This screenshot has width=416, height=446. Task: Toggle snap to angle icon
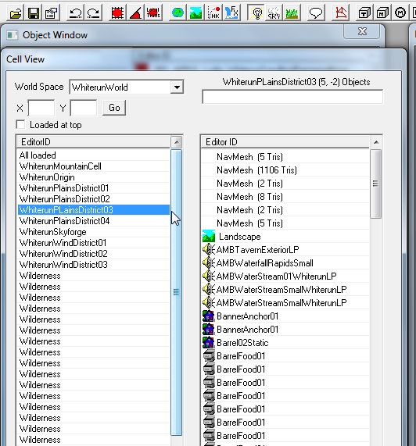coord(135,12)
